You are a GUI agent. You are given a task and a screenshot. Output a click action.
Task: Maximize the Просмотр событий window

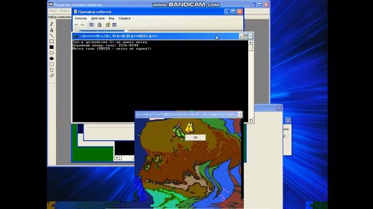[x=233, y=12]
